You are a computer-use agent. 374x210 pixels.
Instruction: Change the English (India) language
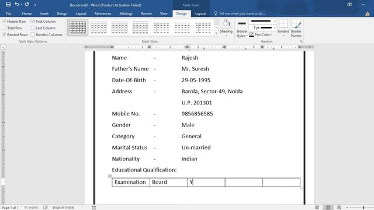tap(64, 208)
